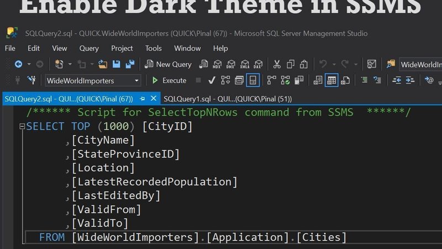The image size is (442, 249).
Task: Click the Change Connection icon
Action: click(32, 80)
